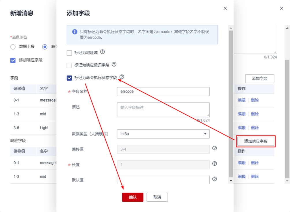Image resolution: width=290 pixels, height=212 pixels.
Task: Click help icon next to 偏移值 field
Action: coord(214,148)
